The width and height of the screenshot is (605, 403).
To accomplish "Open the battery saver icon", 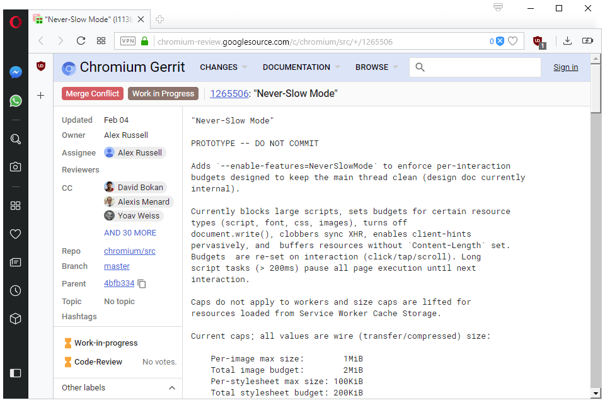I will 587,40.
